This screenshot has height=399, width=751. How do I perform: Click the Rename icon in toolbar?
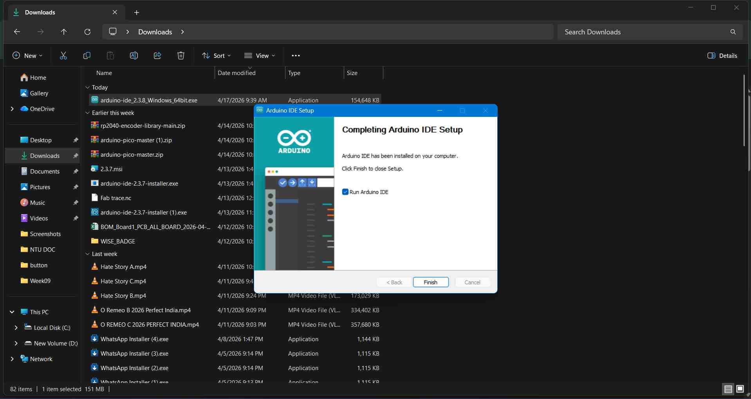pos(134,55)
